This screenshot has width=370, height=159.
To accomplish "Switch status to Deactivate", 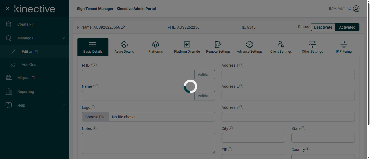I will (323, 27).
